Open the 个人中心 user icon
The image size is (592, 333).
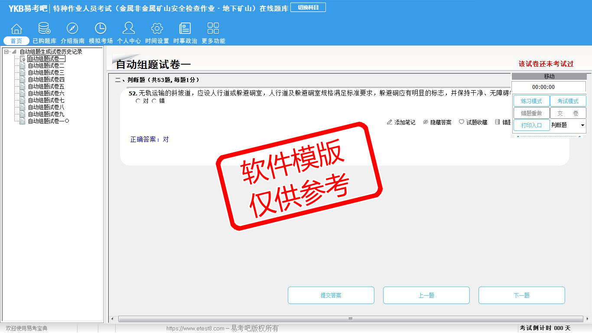129,29
